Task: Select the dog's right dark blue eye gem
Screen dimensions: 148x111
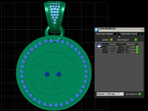Action: tap(59, 74)
